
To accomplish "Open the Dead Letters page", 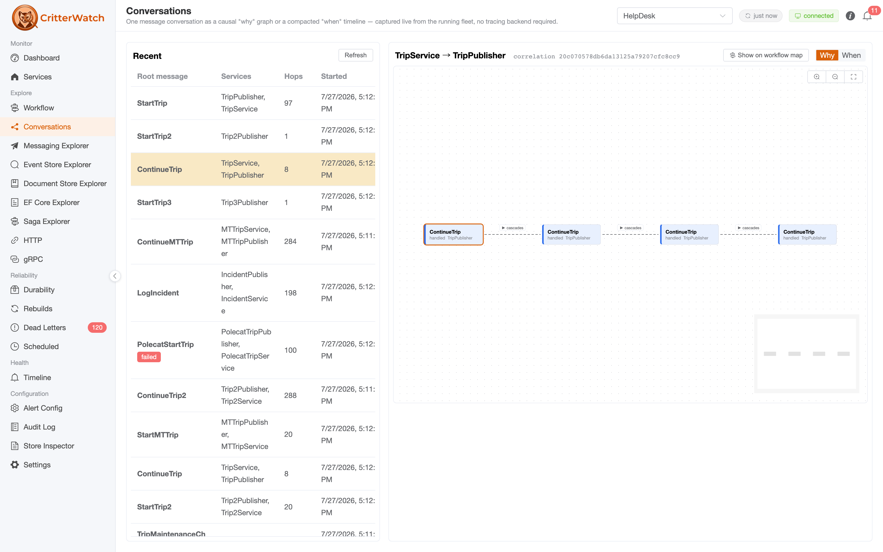I will [58, 328].
